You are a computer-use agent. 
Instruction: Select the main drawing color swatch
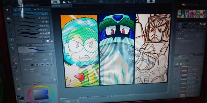click(19, 96)
